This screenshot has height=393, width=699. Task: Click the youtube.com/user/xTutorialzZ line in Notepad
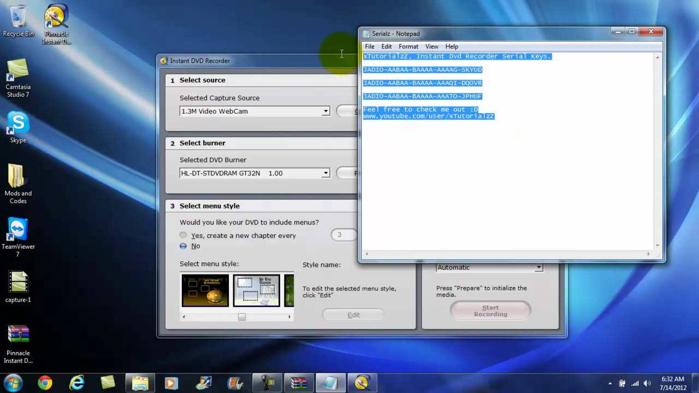429,116
